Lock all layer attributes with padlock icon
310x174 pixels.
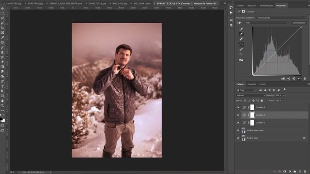coord(262,101)
